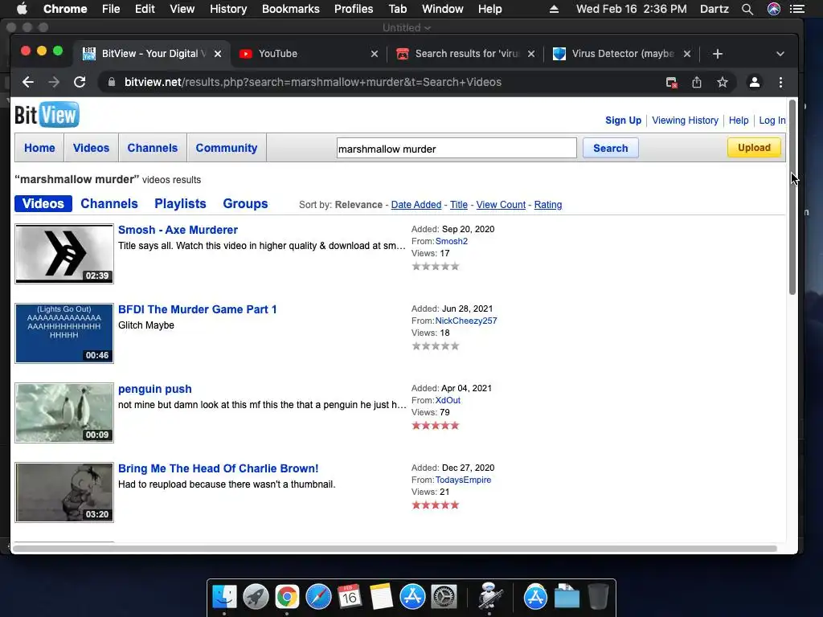Viewport: 823px width, 617px height.
Task: Reload the BitView page
Action: (x=80, y=82)
